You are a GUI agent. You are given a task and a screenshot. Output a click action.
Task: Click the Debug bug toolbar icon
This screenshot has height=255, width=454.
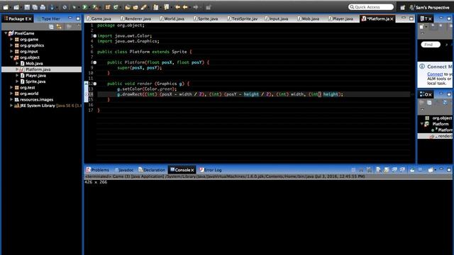pyautogui.click(x=74, y=8)
